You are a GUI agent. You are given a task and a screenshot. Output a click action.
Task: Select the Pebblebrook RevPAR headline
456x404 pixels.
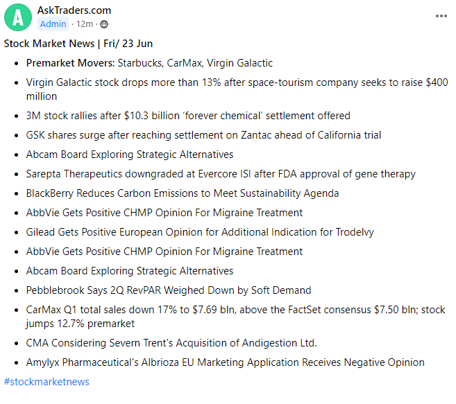[169, 290]
